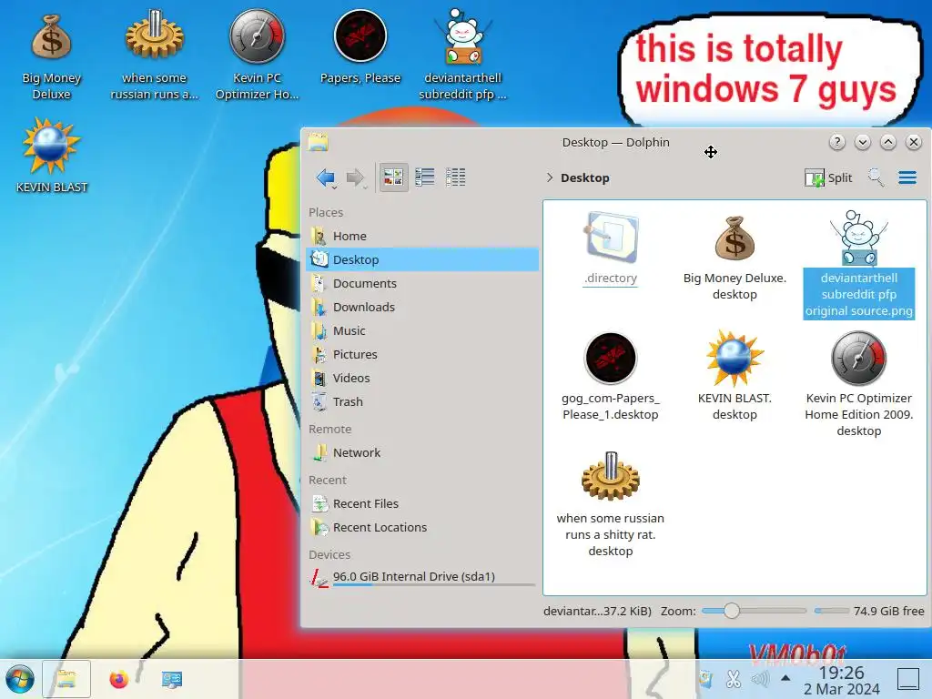932x699 pixels.
Task: Click Dolphin title bar folder icon
Action: [318, 142]
